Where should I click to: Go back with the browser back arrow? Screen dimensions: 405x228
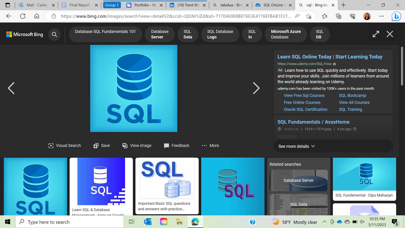[9, 16]
